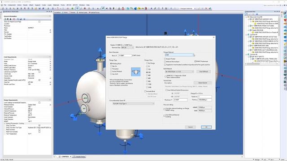Click the Bore B input field
This screenshot has width=287, height=161.
pos(125,55)
